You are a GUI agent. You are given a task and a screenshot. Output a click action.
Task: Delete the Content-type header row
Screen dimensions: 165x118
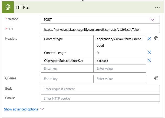click(x=149, y=39)
